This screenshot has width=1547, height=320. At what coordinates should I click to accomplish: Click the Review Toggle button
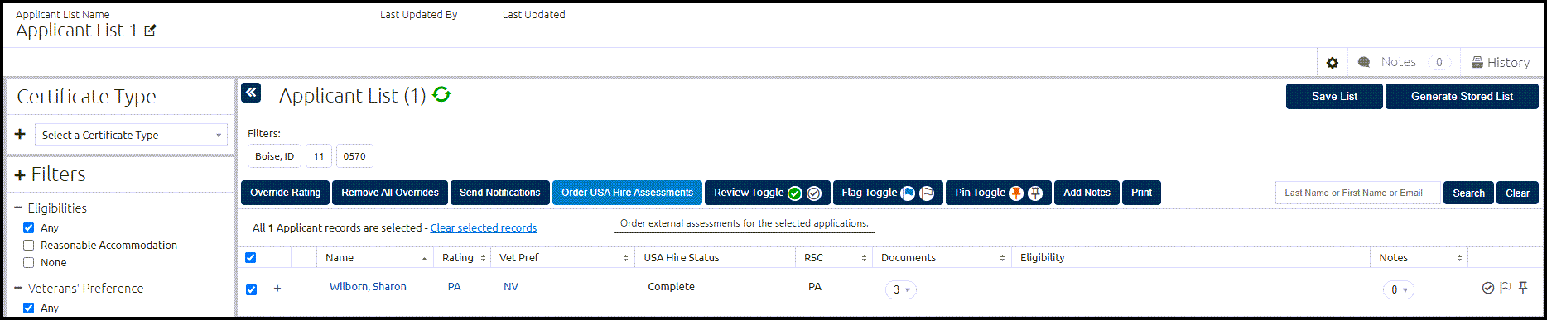point(768,193)
